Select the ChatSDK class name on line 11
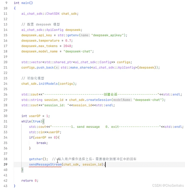 point(53,14)
